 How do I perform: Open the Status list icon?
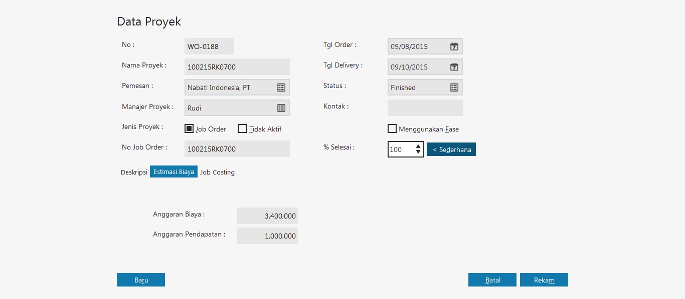pyautogui.click(x=454, y=87)
